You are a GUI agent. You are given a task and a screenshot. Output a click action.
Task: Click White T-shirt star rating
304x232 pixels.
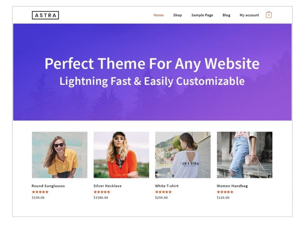click(163, 192)
